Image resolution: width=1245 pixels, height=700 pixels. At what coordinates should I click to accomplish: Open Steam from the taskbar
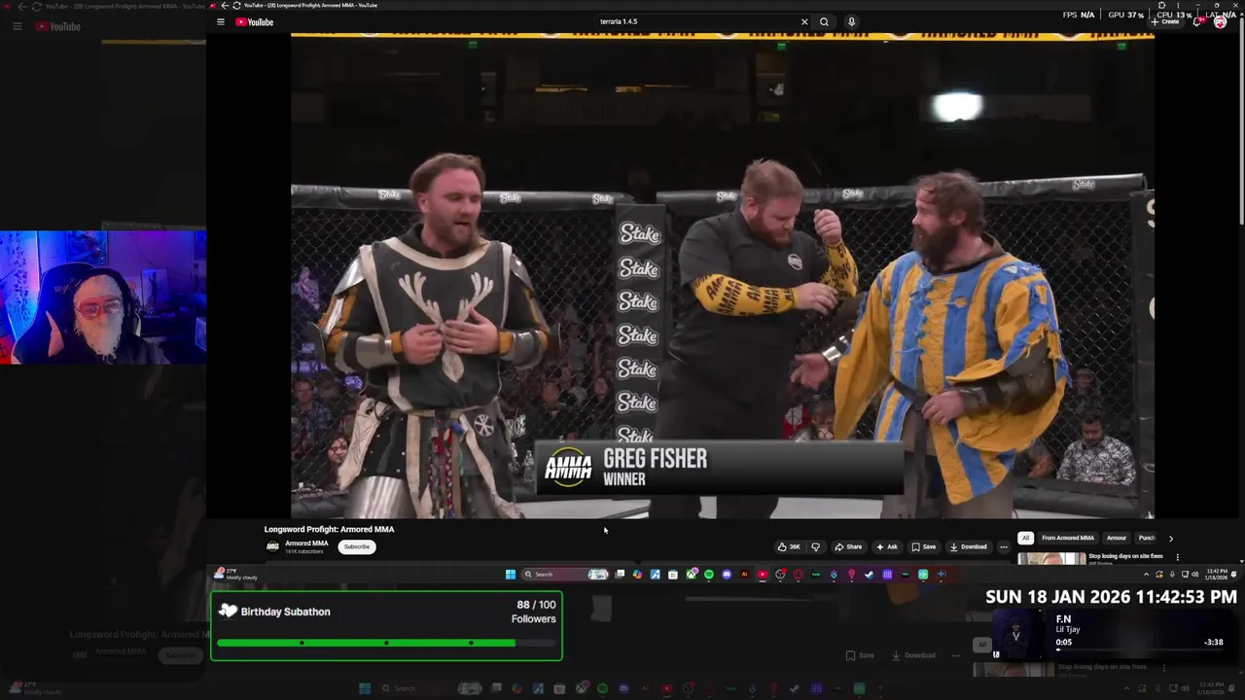(870, 575)
